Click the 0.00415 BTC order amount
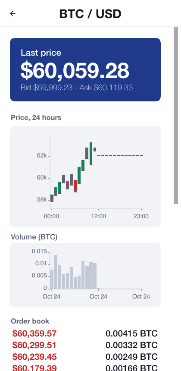This screenshot has width=181, height=371. [x=131, y=333]
